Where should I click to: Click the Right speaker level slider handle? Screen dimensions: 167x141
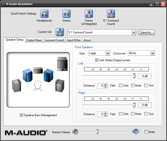point(134,105)
